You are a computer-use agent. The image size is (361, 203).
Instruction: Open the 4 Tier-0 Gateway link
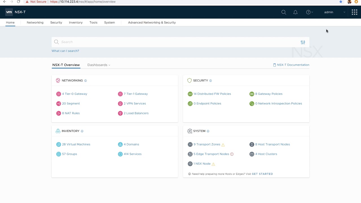[74, 94]
